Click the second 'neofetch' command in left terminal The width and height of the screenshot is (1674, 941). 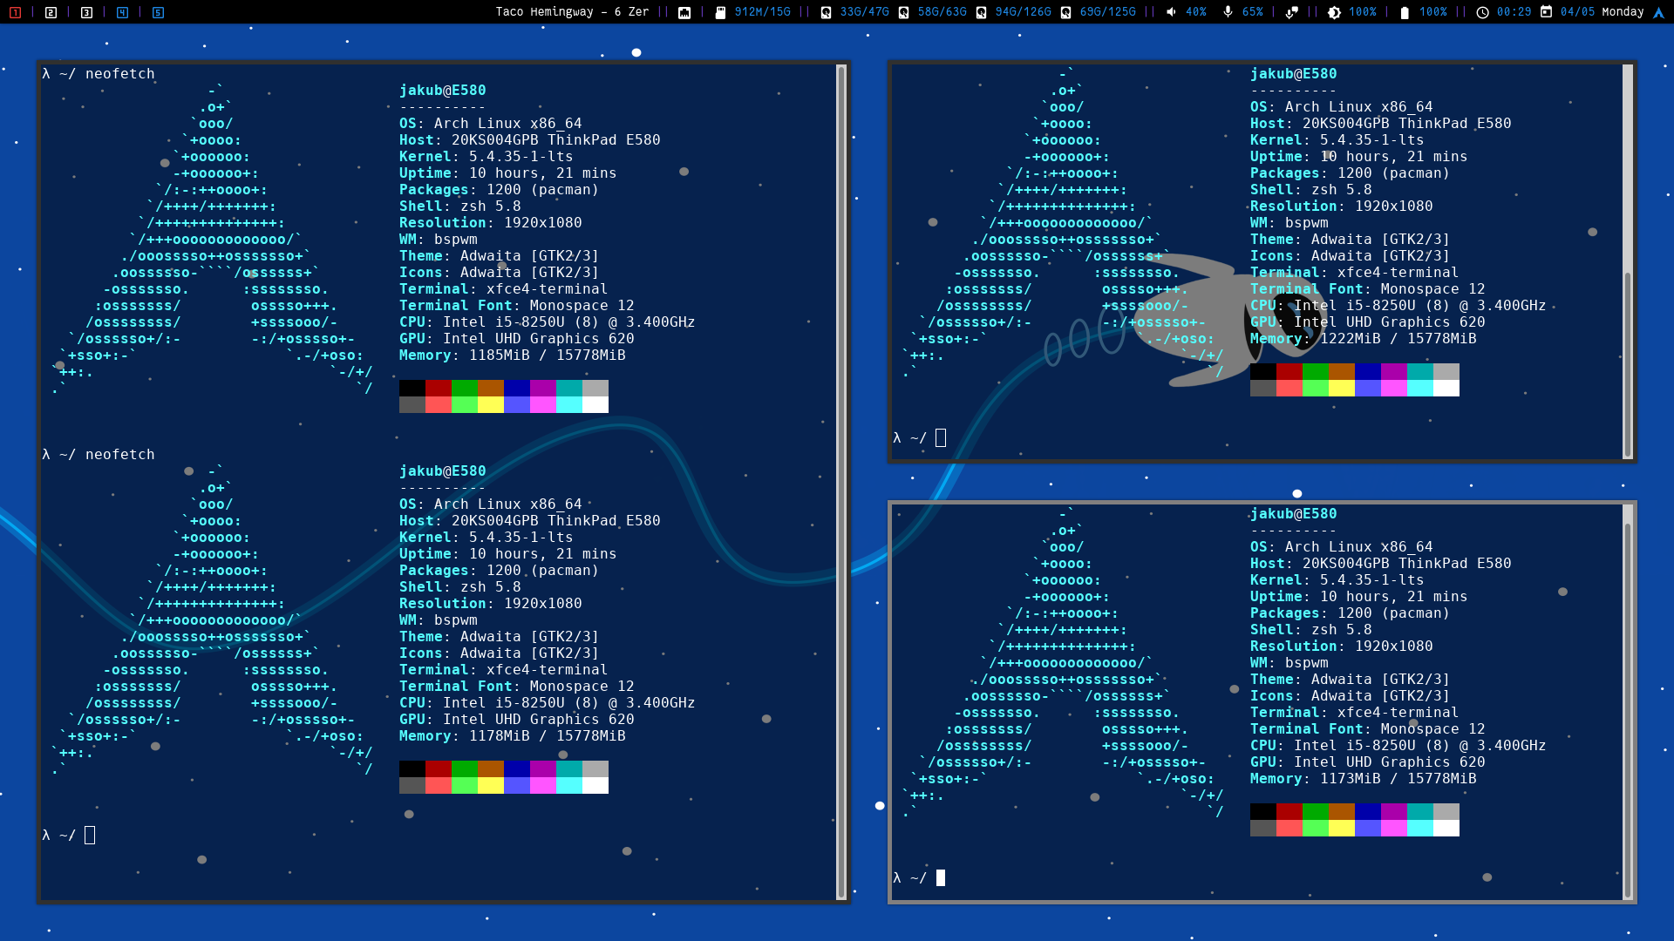[x=120, y=455]
